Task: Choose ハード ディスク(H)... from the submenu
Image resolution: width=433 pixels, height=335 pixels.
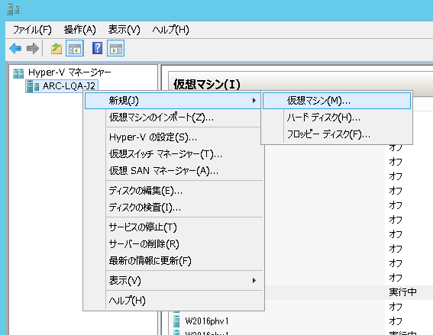Action: [x=337, y=118]
